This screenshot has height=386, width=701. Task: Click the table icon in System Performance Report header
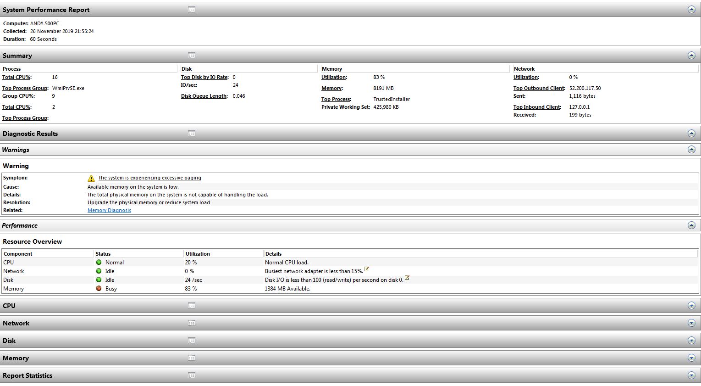[x=192, y=10]
